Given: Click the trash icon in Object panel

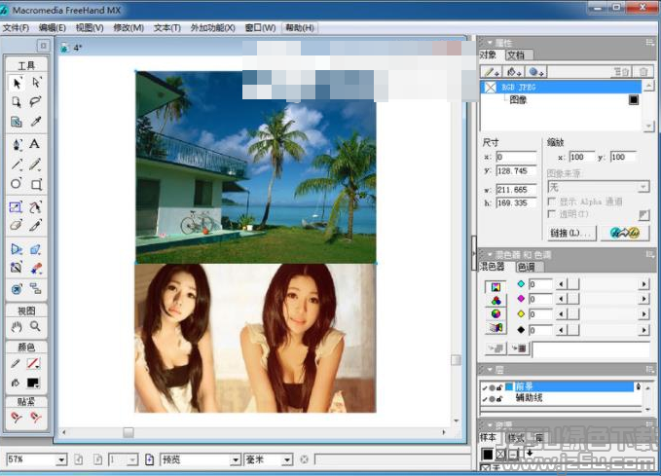Looking at the screenshot, I should 643,72.
